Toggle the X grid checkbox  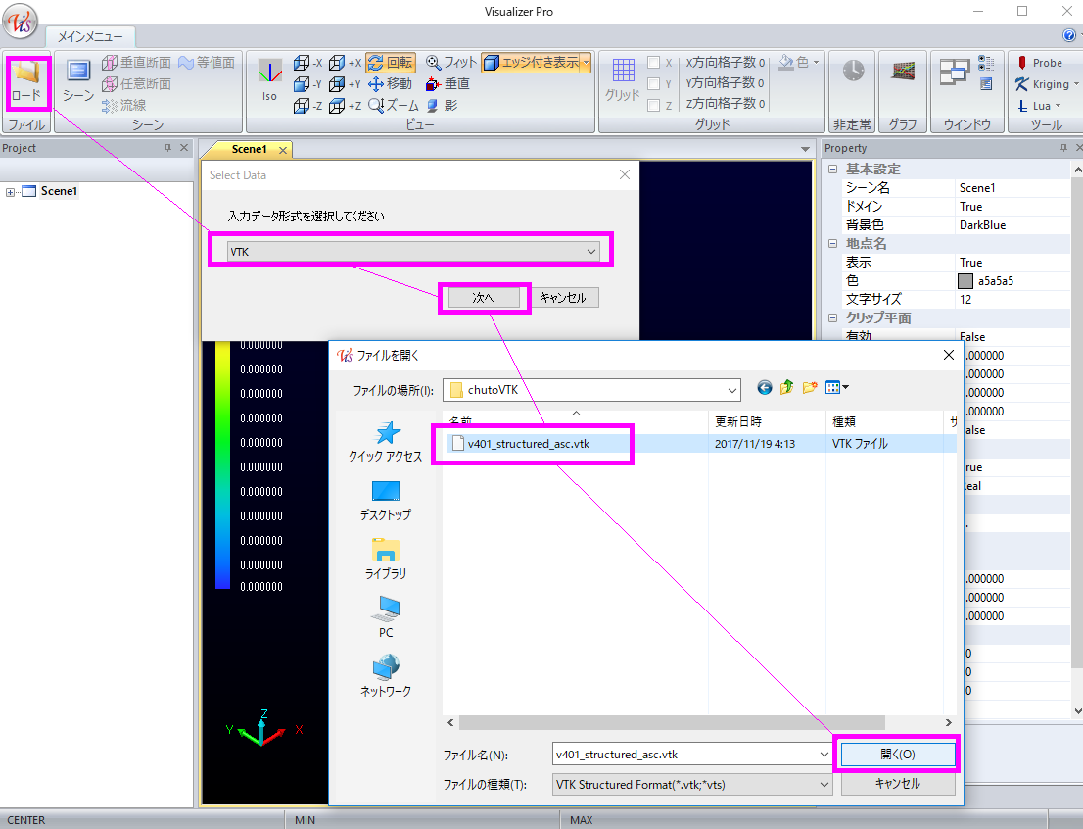[x=653, y=63]
